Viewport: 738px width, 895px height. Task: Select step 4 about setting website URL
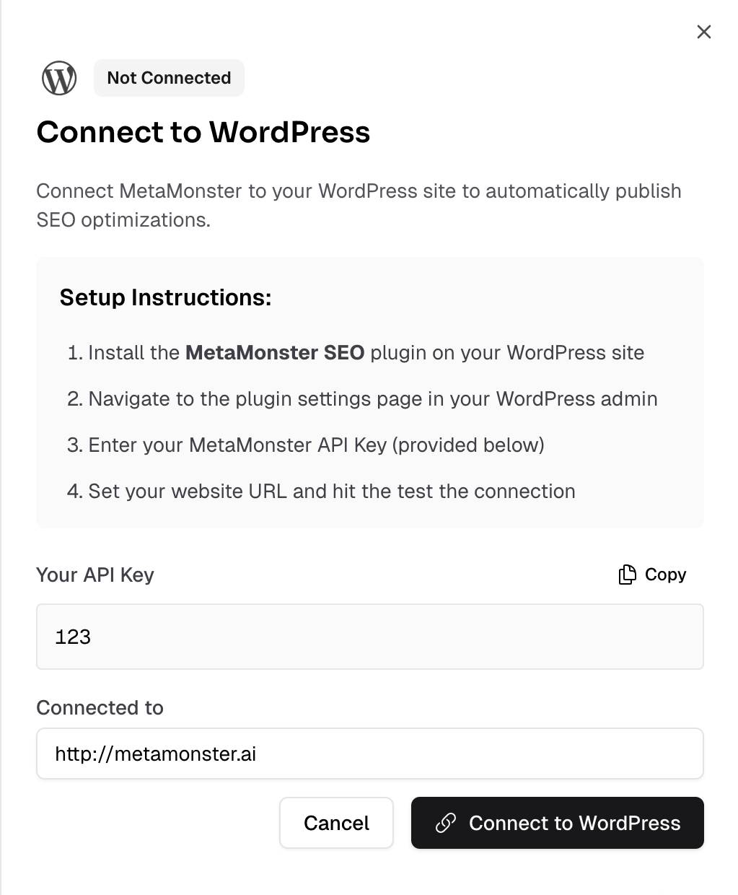[x=321, y=492]
